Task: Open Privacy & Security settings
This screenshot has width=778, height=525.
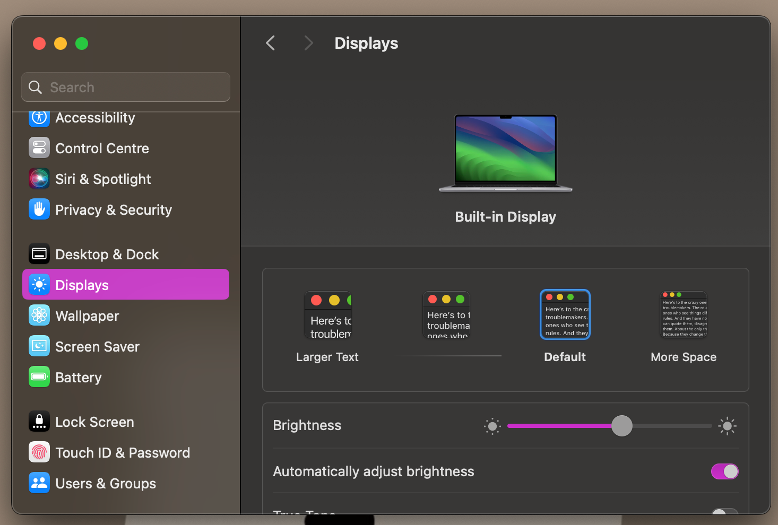Action: point(114,209)
